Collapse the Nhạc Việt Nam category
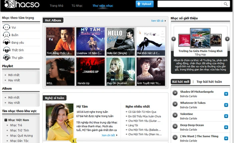 coord(6,120)
